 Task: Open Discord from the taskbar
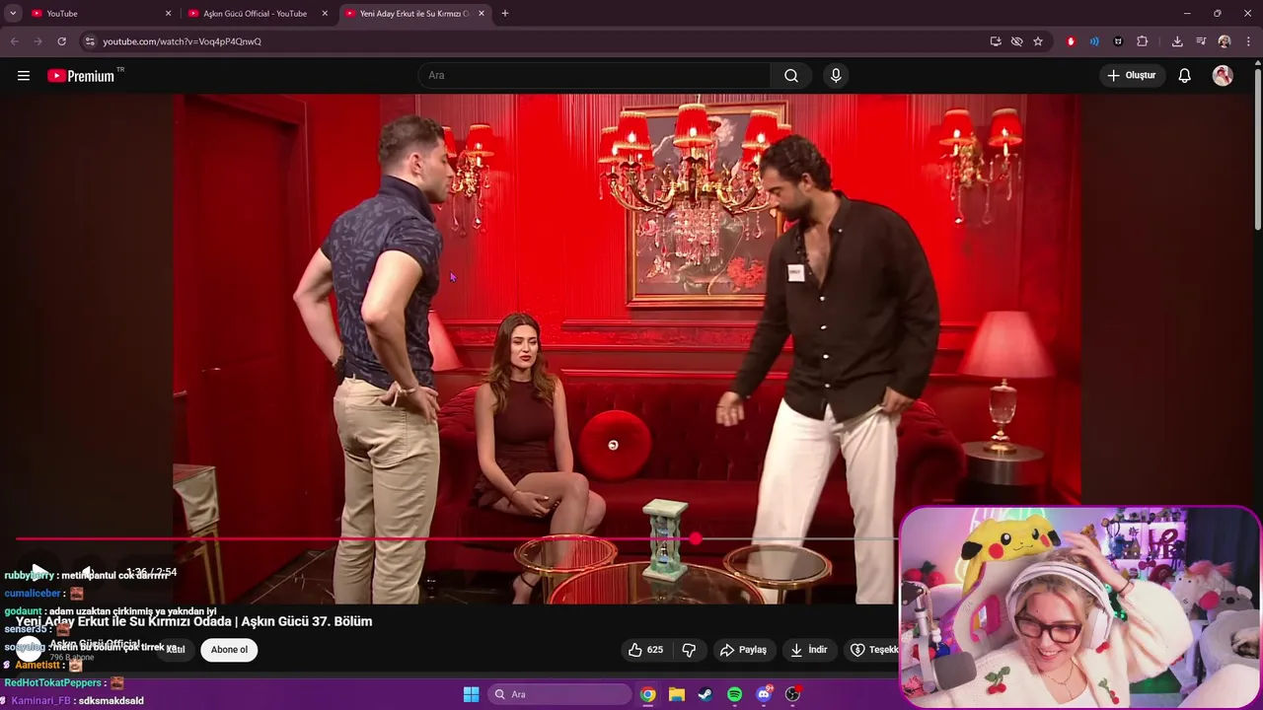tap(764, 694)
